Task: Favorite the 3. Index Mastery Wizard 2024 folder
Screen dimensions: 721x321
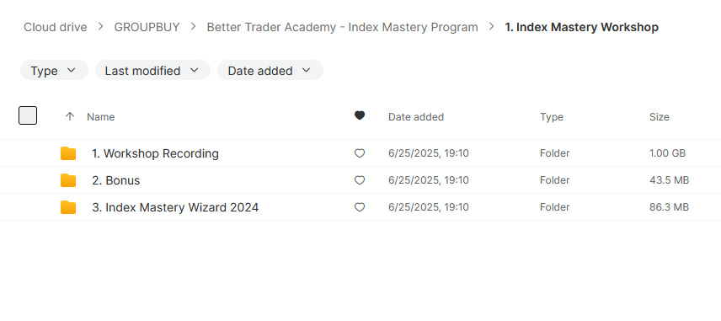Action: [360, 207]
